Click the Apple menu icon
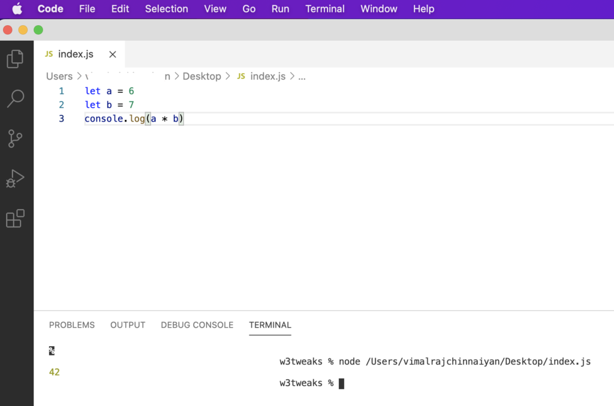 click(17, 8)
